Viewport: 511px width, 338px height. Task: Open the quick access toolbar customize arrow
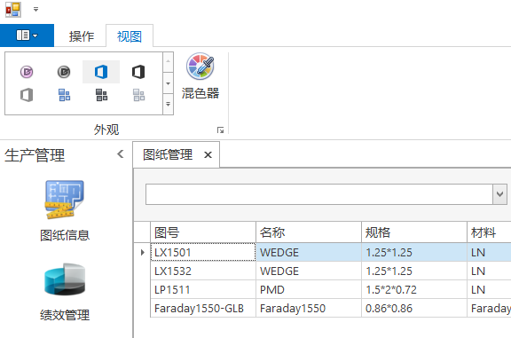35,10
